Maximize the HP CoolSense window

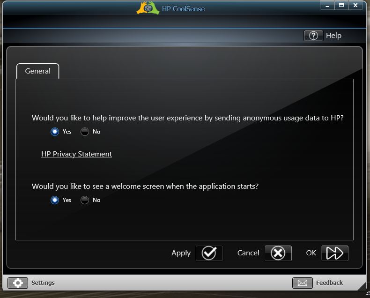(x=341, y=6)
